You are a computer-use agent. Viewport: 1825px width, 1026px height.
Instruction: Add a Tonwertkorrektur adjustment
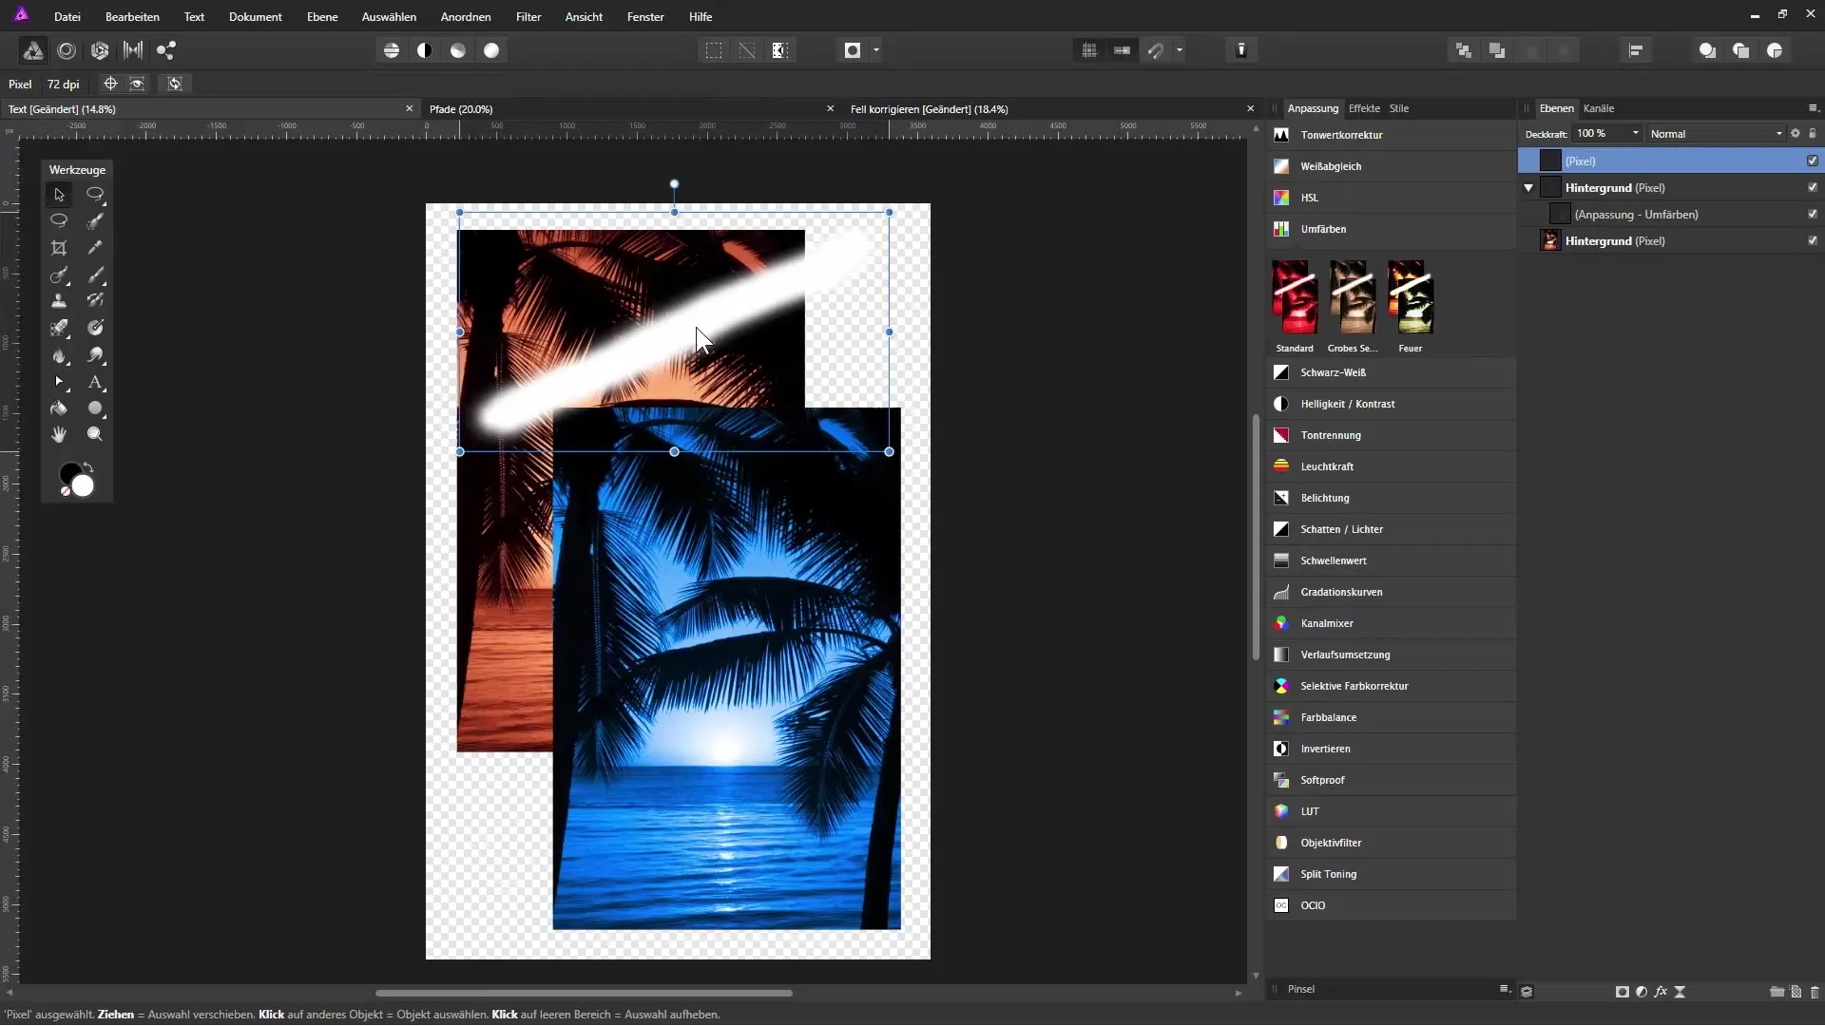click(1392, 135)
